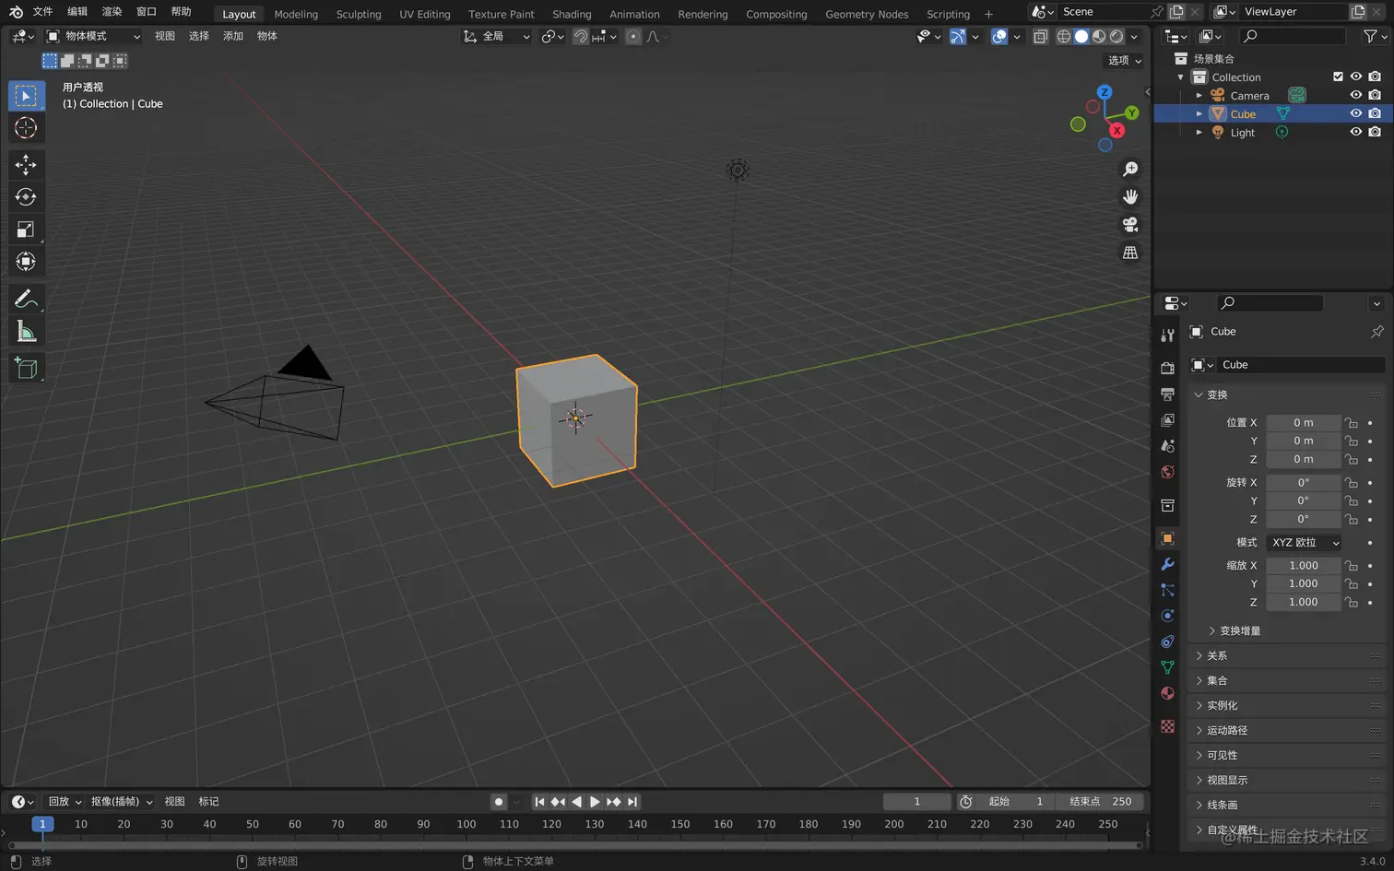Open the XYZ 欧拉 rotation mode dropdown

(1303, 543)
